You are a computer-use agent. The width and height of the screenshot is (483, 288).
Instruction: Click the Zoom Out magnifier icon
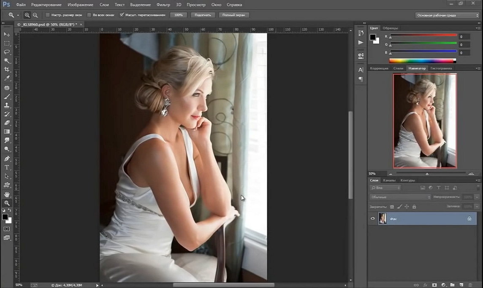pyautogui.click(x=35, y=15)
